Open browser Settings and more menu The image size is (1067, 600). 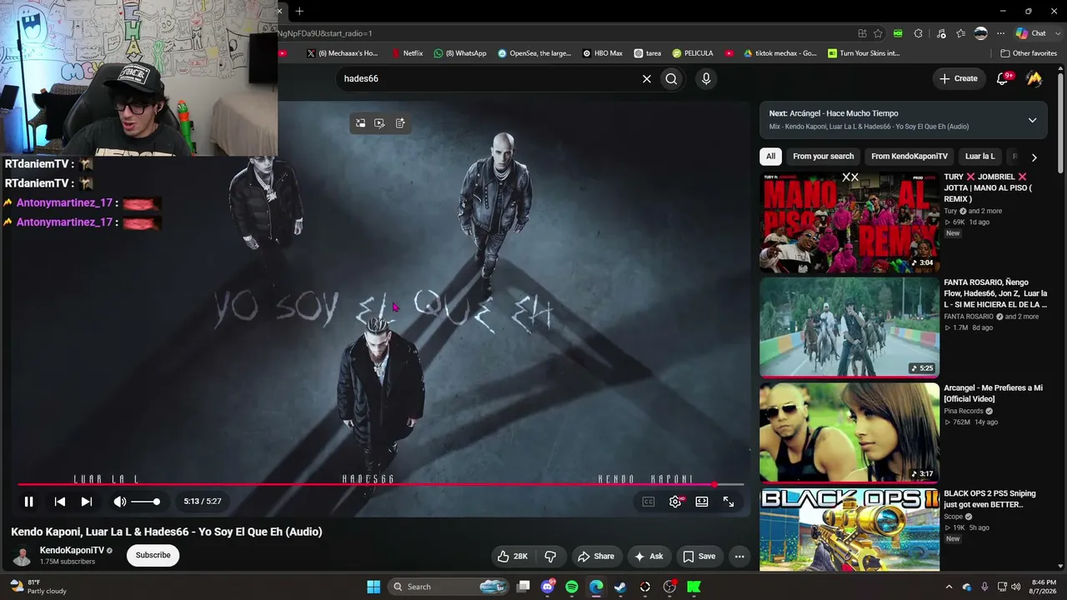(x=999, y=33)
